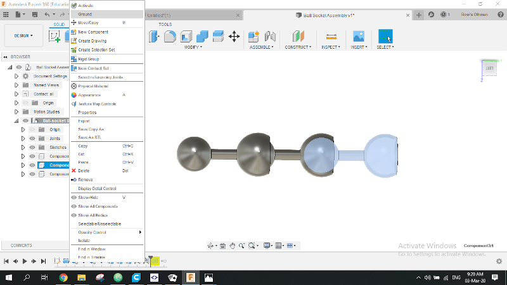Open the ASSEMBLE panel dropdown
The image size is (507, 285).
pyautogui.click(x=262, y=47)
